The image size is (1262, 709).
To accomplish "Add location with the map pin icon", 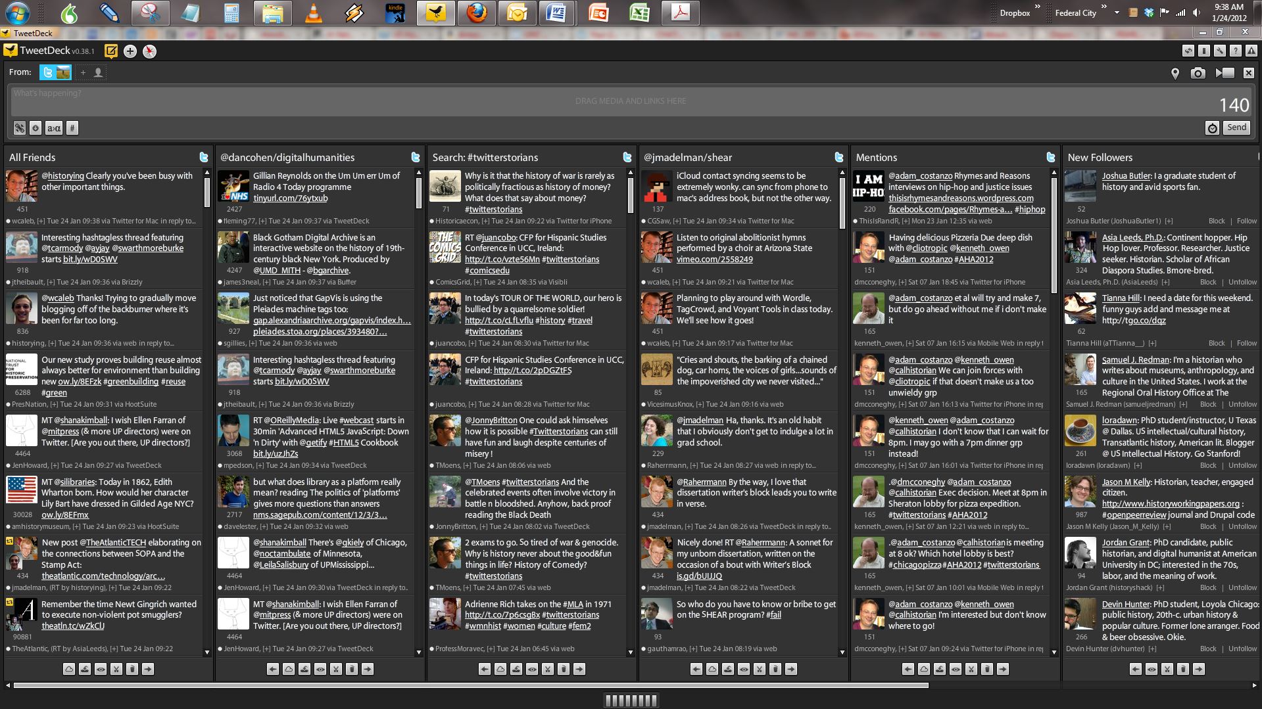I will (x=1175, y=74).
